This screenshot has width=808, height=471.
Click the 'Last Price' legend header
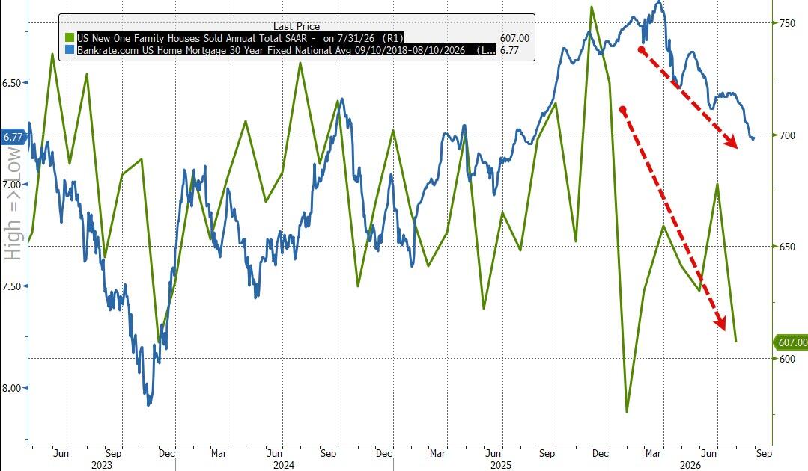coord(297,26)
